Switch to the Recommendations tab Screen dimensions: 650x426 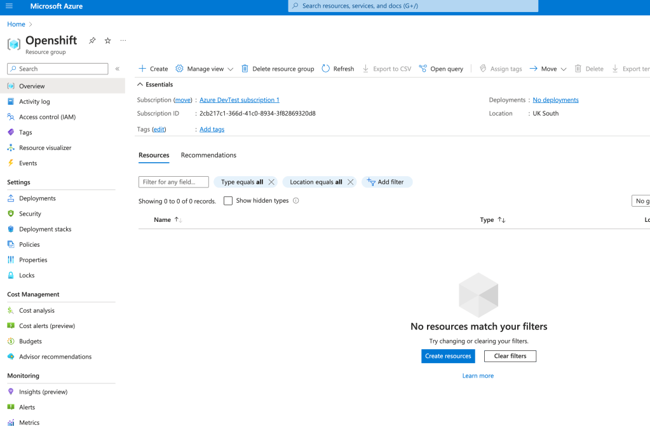pos(208,155)
